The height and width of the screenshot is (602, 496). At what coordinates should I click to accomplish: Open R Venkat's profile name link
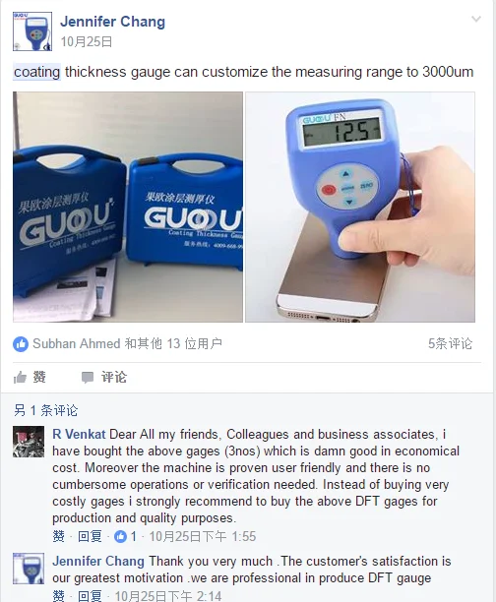tap(79, 434)
